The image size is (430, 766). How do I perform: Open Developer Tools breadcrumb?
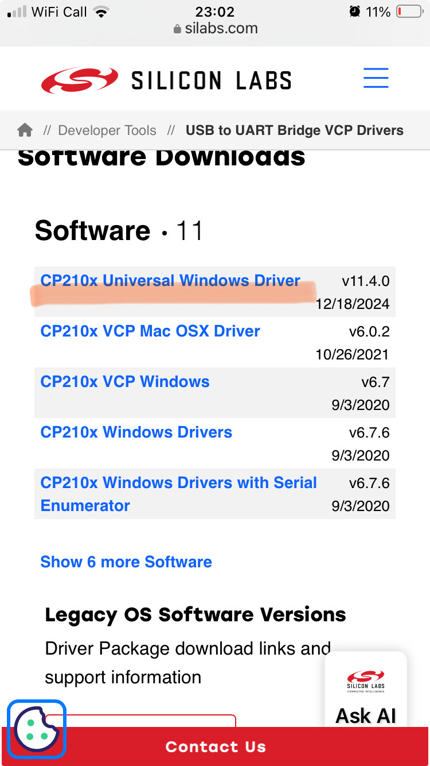[107, 130]
